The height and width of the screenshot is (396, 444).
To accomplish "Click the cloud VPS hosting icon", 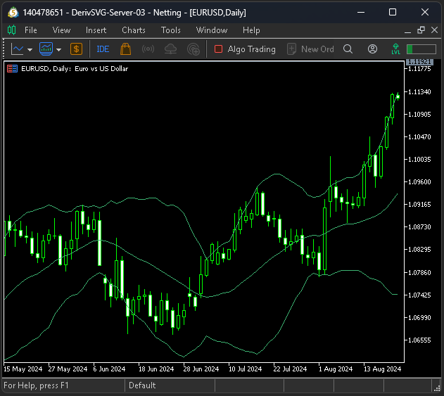I will pos(170,49).
